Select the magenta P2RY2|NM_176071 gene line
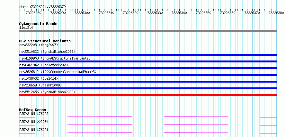 (x=148, y=133)
